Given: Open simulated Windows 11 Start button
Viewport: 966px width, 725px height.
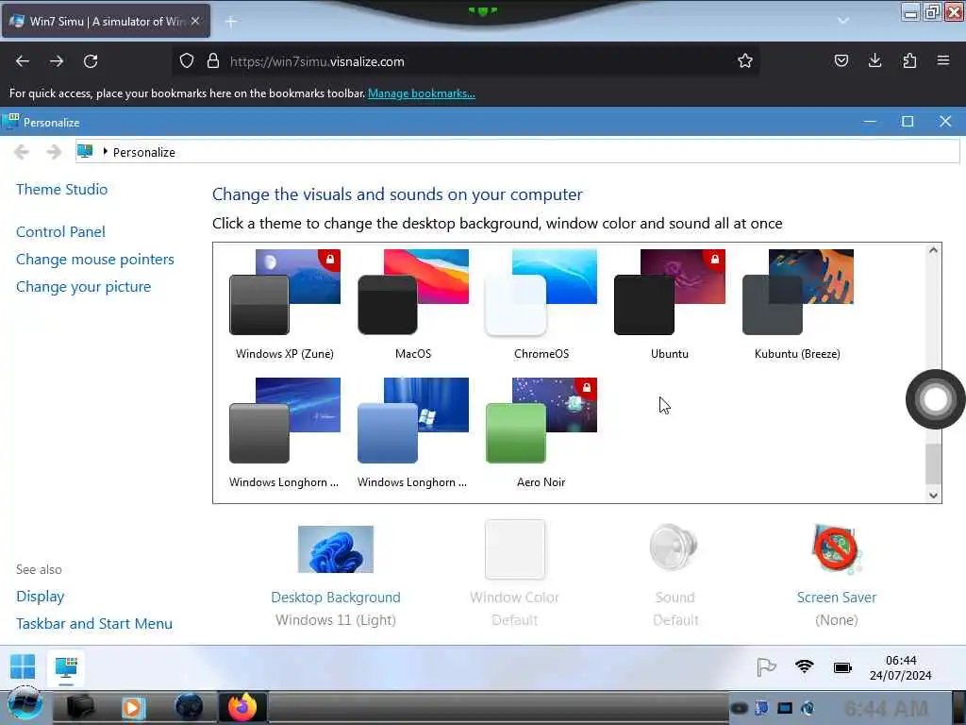Looking at the screenshot, I should point(23,667).
